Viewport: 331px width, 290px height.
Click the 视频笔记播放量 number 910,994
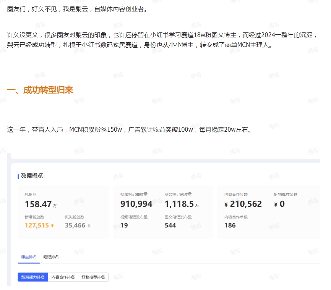click(x=136, y=204)
